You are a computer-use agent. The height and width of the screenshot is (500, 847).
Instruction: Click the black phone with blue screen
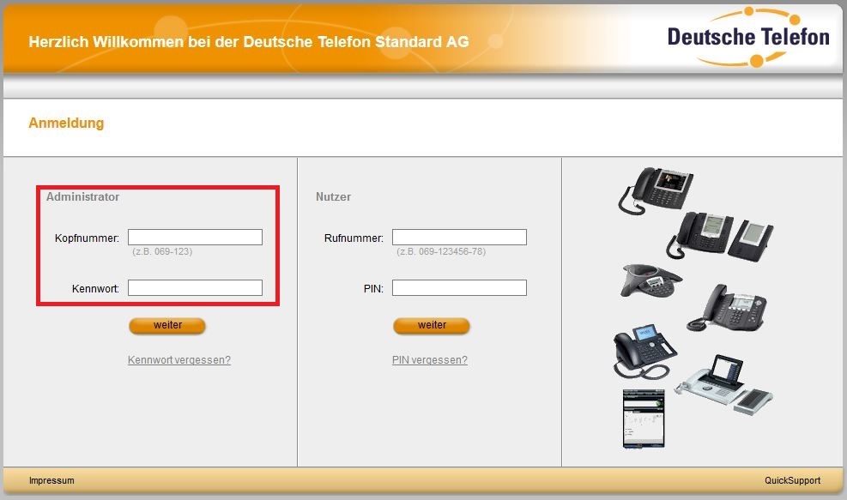pyautogui.click(x=643, y=350)
